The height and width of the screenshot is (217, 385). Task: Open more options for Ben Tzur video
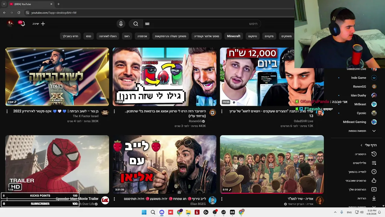pos(7,112)
